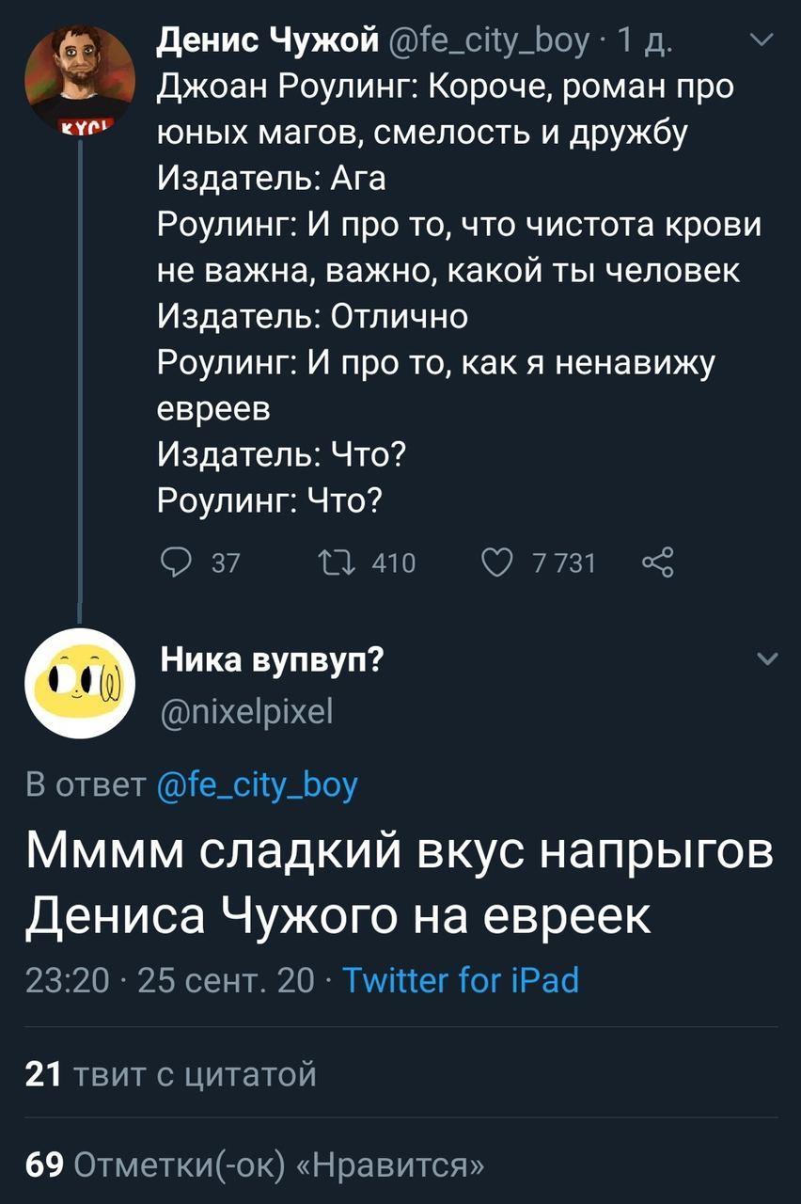Screen dimensions: 801x1204
Task: Open the yellow avatar of Ника вупвуп
Action: coord(79,684)
